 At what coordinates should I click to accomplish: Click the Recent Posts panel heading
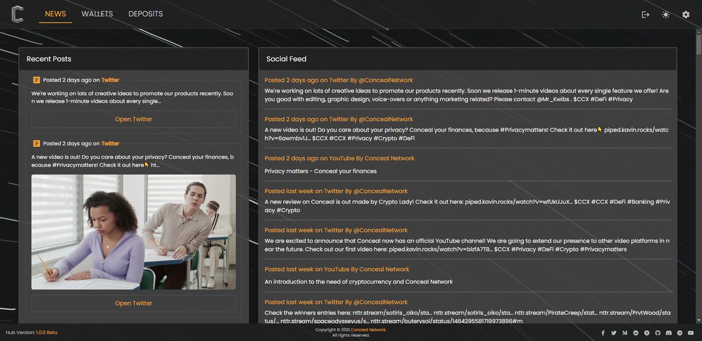(x=49, y=59)
